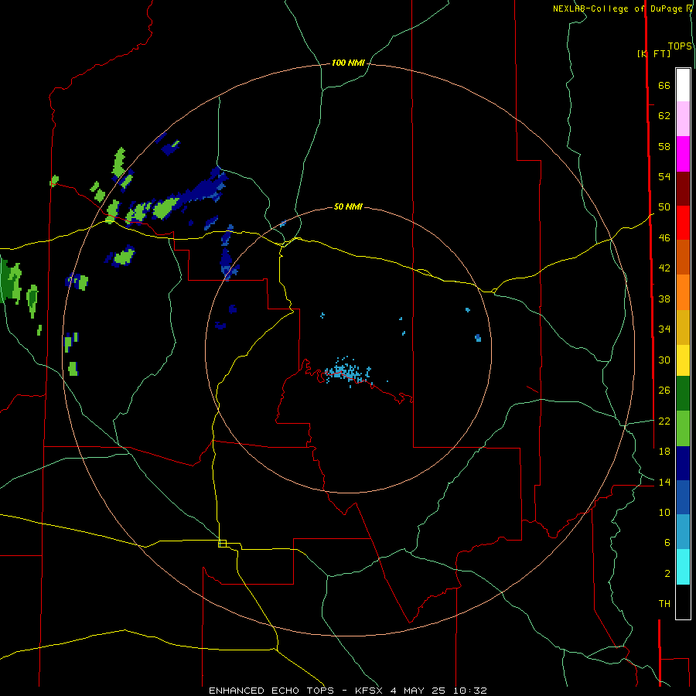
Task: Select the orange swatch beside 38
Action: (x=683, y=292)
